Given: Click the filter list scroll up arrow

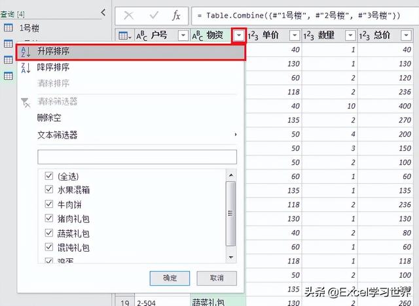Looking at the screenshot, I should pyautogui.click(x=231, y=175).
